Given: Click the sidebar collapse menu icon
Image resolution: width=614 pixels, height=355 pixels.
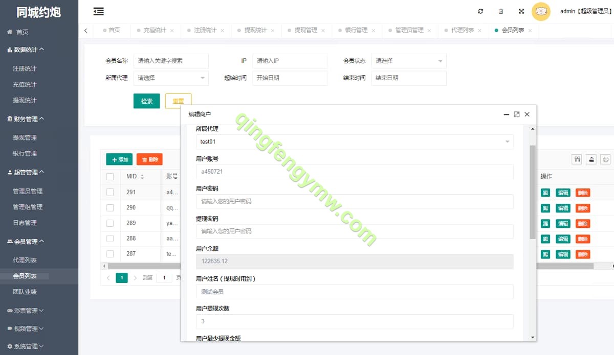Looking at the screenshot, I should (x=99, y=11).
